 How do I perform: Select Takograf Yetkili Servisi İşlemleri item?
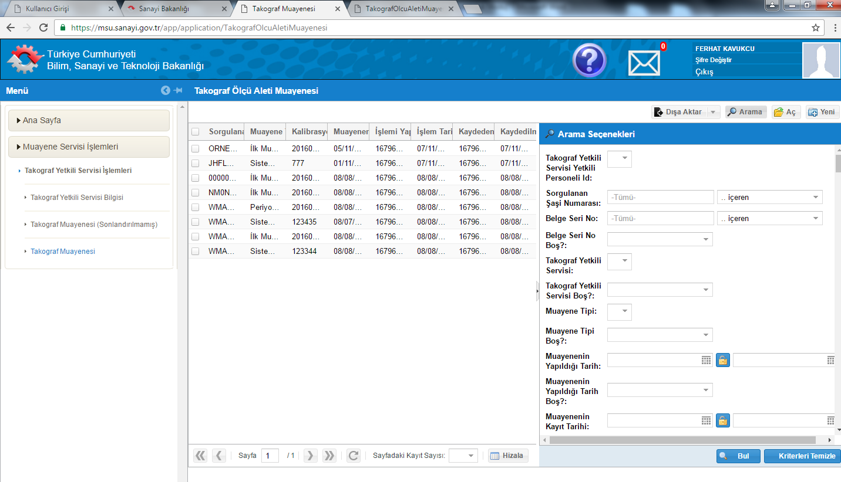coord(78,171)
